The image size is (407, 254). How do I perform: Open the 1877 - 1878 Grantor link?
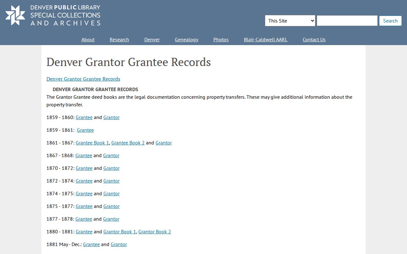[x=111, y=219]
